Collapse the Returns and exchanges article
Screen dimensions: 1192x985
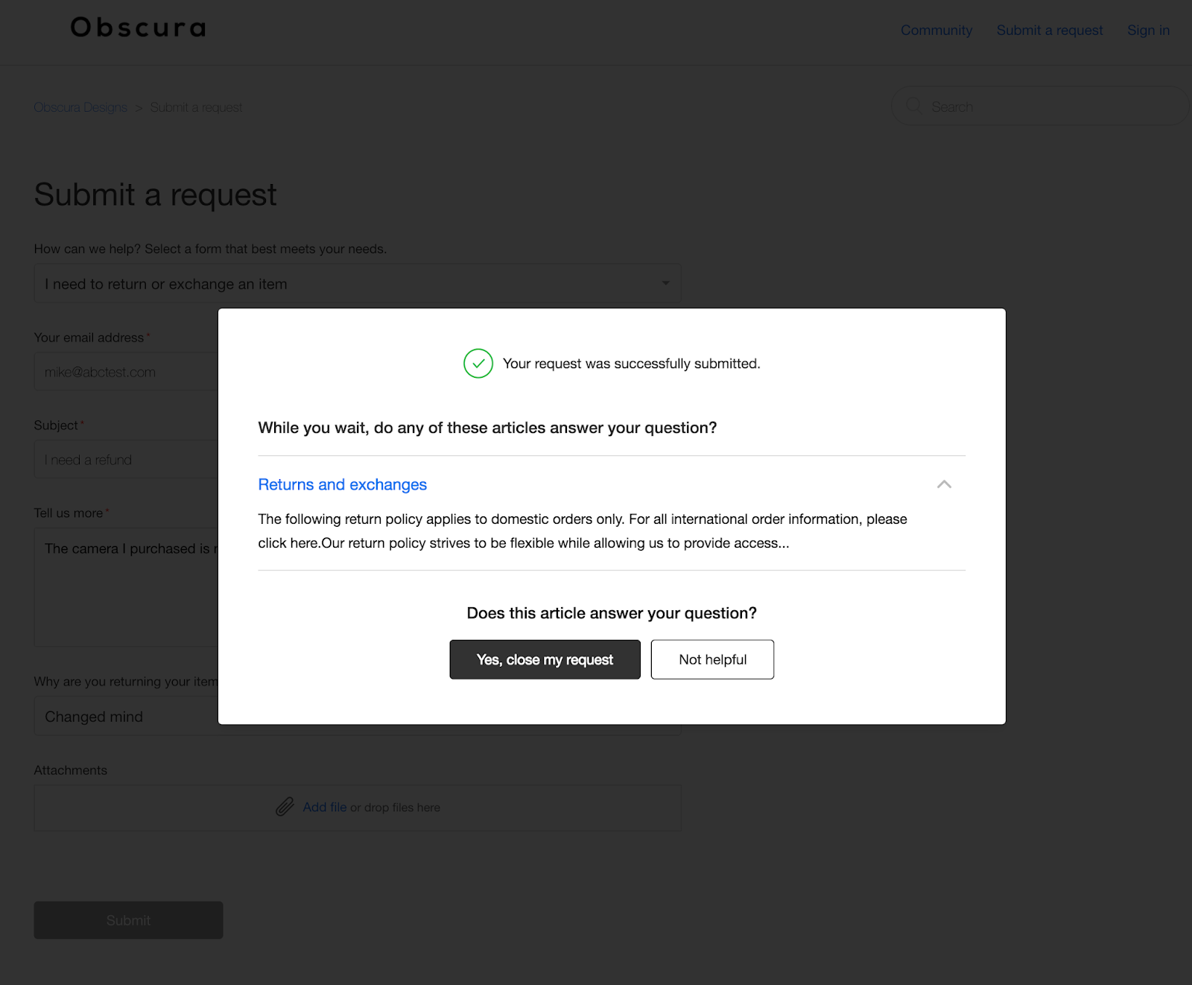(x=944, y=484)
